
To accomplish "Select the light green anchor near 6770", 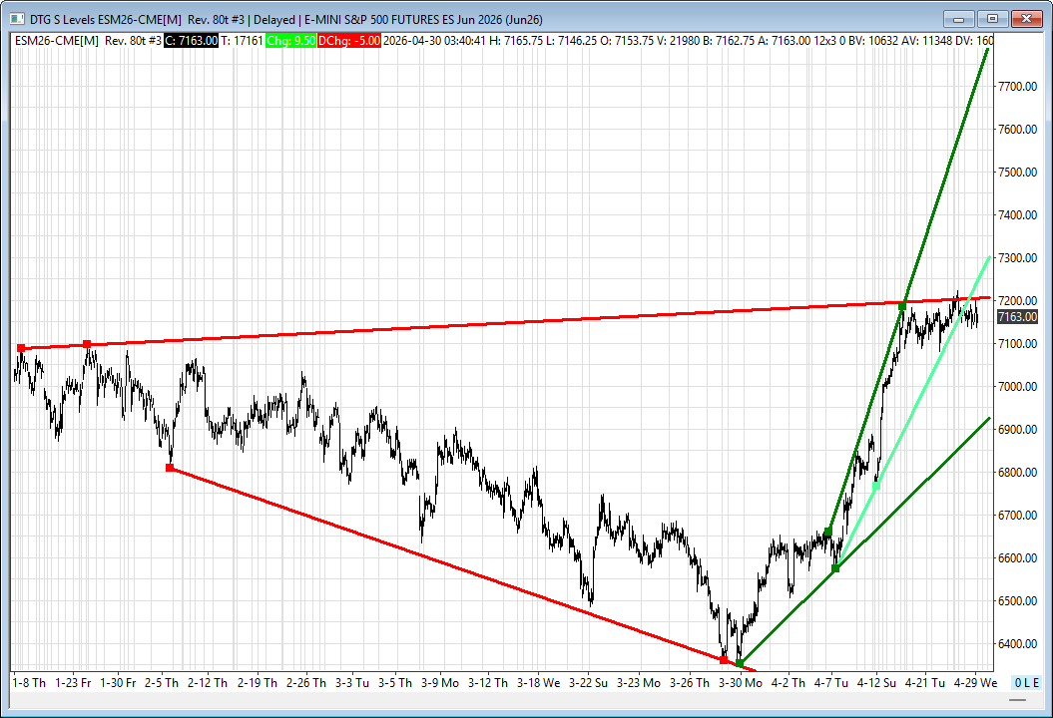I will 876,487.
